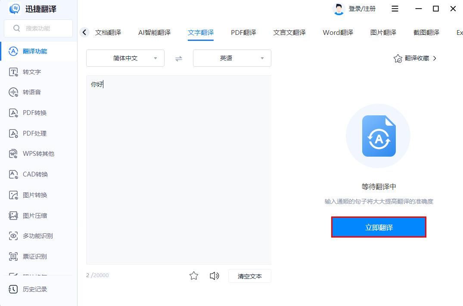The width and height of the screenshot is (463, 306).
Task: Click the CAD转换 sidebar icon
Action: click(13, 174)
